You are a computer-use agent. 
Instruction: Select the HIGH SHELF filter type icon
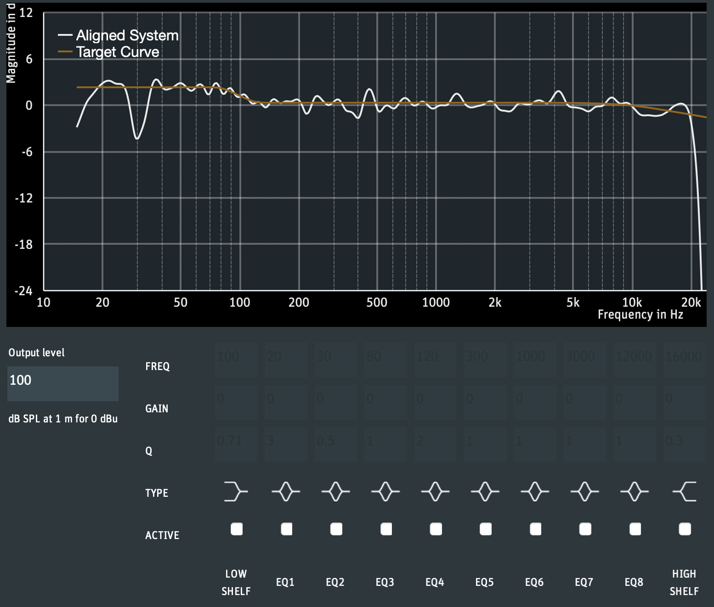685,491
